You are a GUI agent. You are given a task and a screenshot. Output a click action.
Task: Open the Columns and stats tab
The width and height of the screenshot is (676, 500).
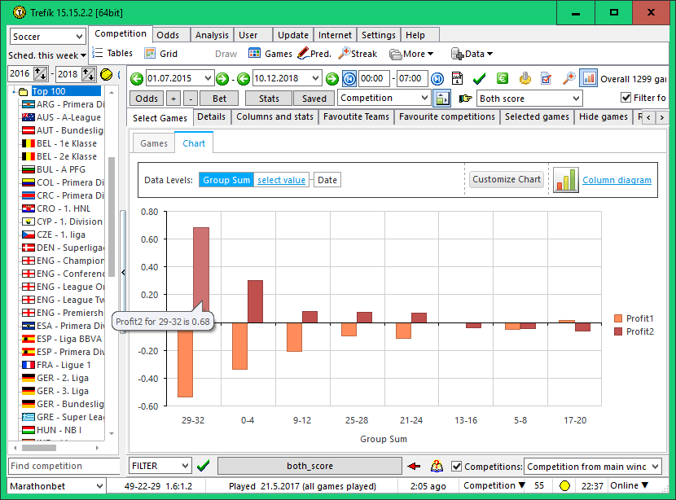274,117
